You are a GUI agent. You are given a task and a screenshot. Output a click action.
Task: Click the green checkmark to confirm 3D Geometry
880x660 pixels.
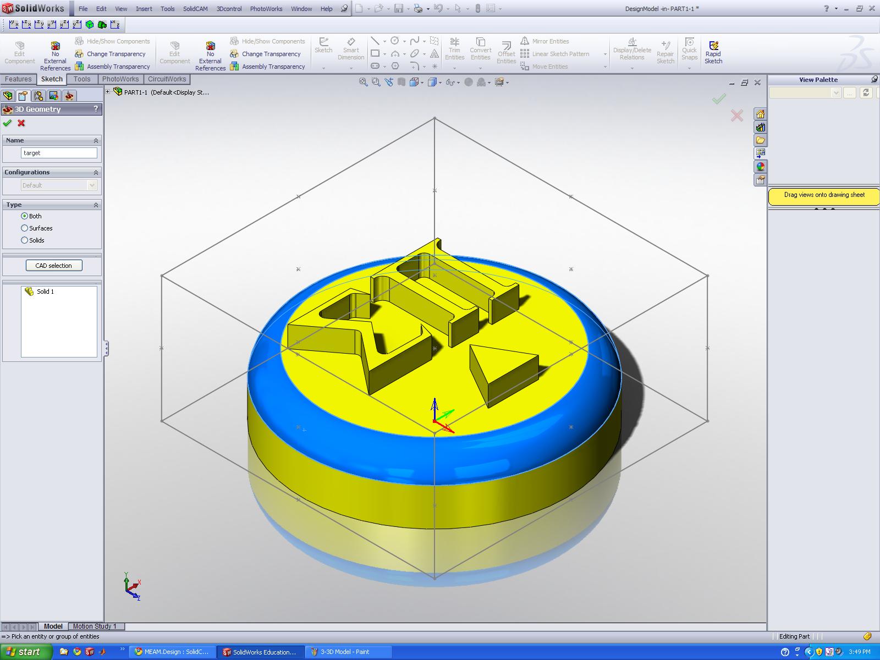pyautogui.click(x=7, y=123)
